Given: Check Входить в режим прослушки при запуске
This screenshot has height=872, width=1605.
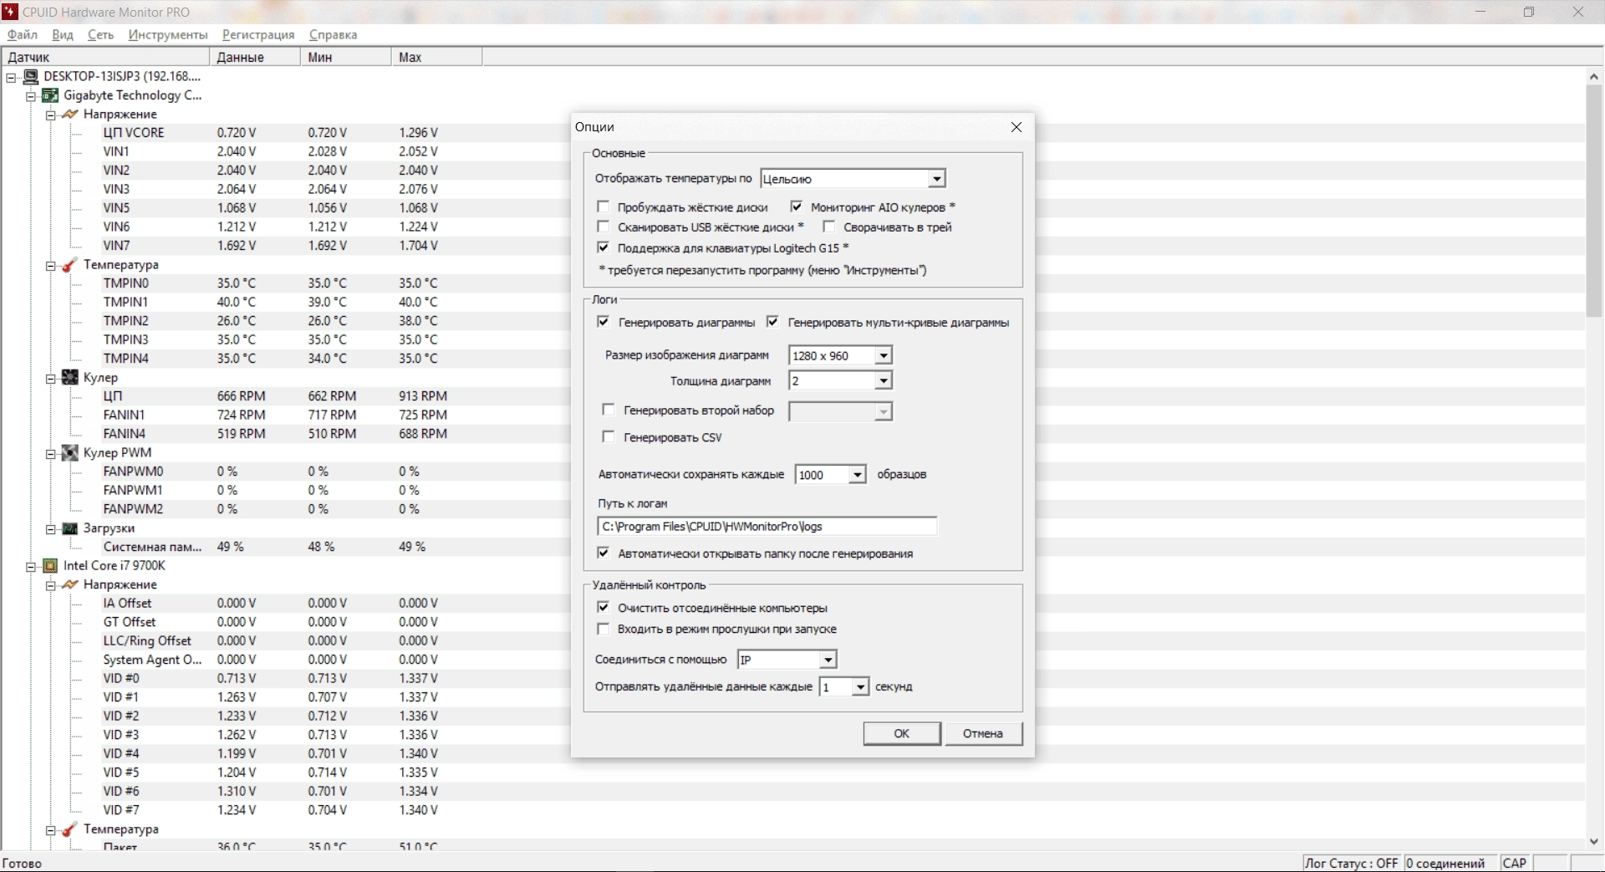Looking at the screenshot, I should click(x=603, y=629).
